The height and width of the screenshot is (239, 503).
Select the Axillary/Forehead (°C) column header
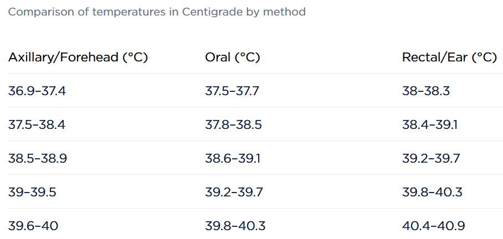[x=78, y=58]
